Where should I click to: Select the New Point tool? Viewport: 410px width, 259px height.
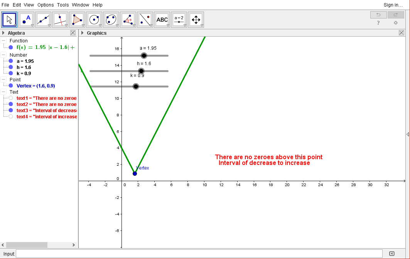tap(26, 20)
